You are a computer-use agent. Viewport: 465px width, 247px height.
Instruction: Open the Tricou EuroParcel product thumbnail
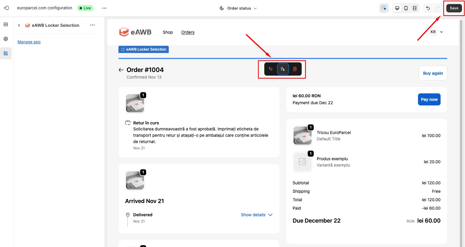[303, 136]
